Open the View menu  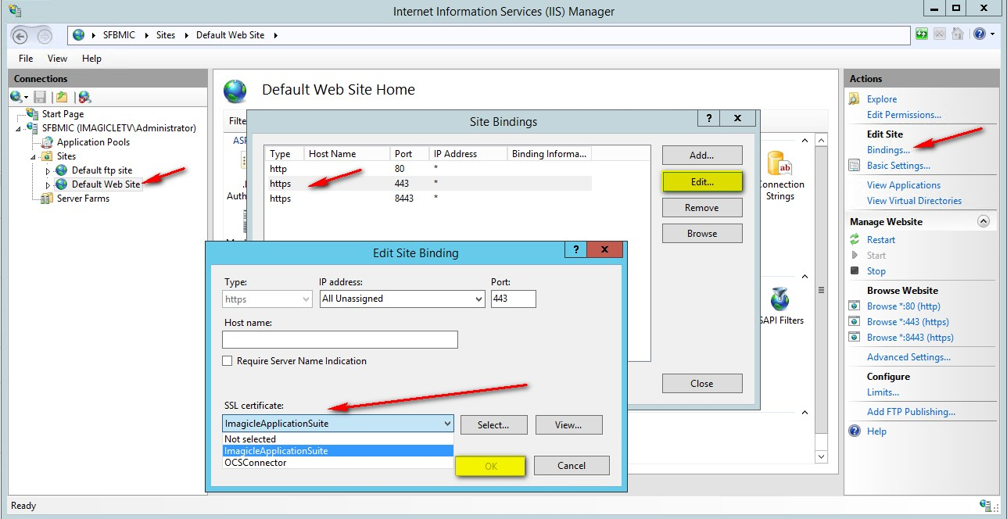[57, 59]
